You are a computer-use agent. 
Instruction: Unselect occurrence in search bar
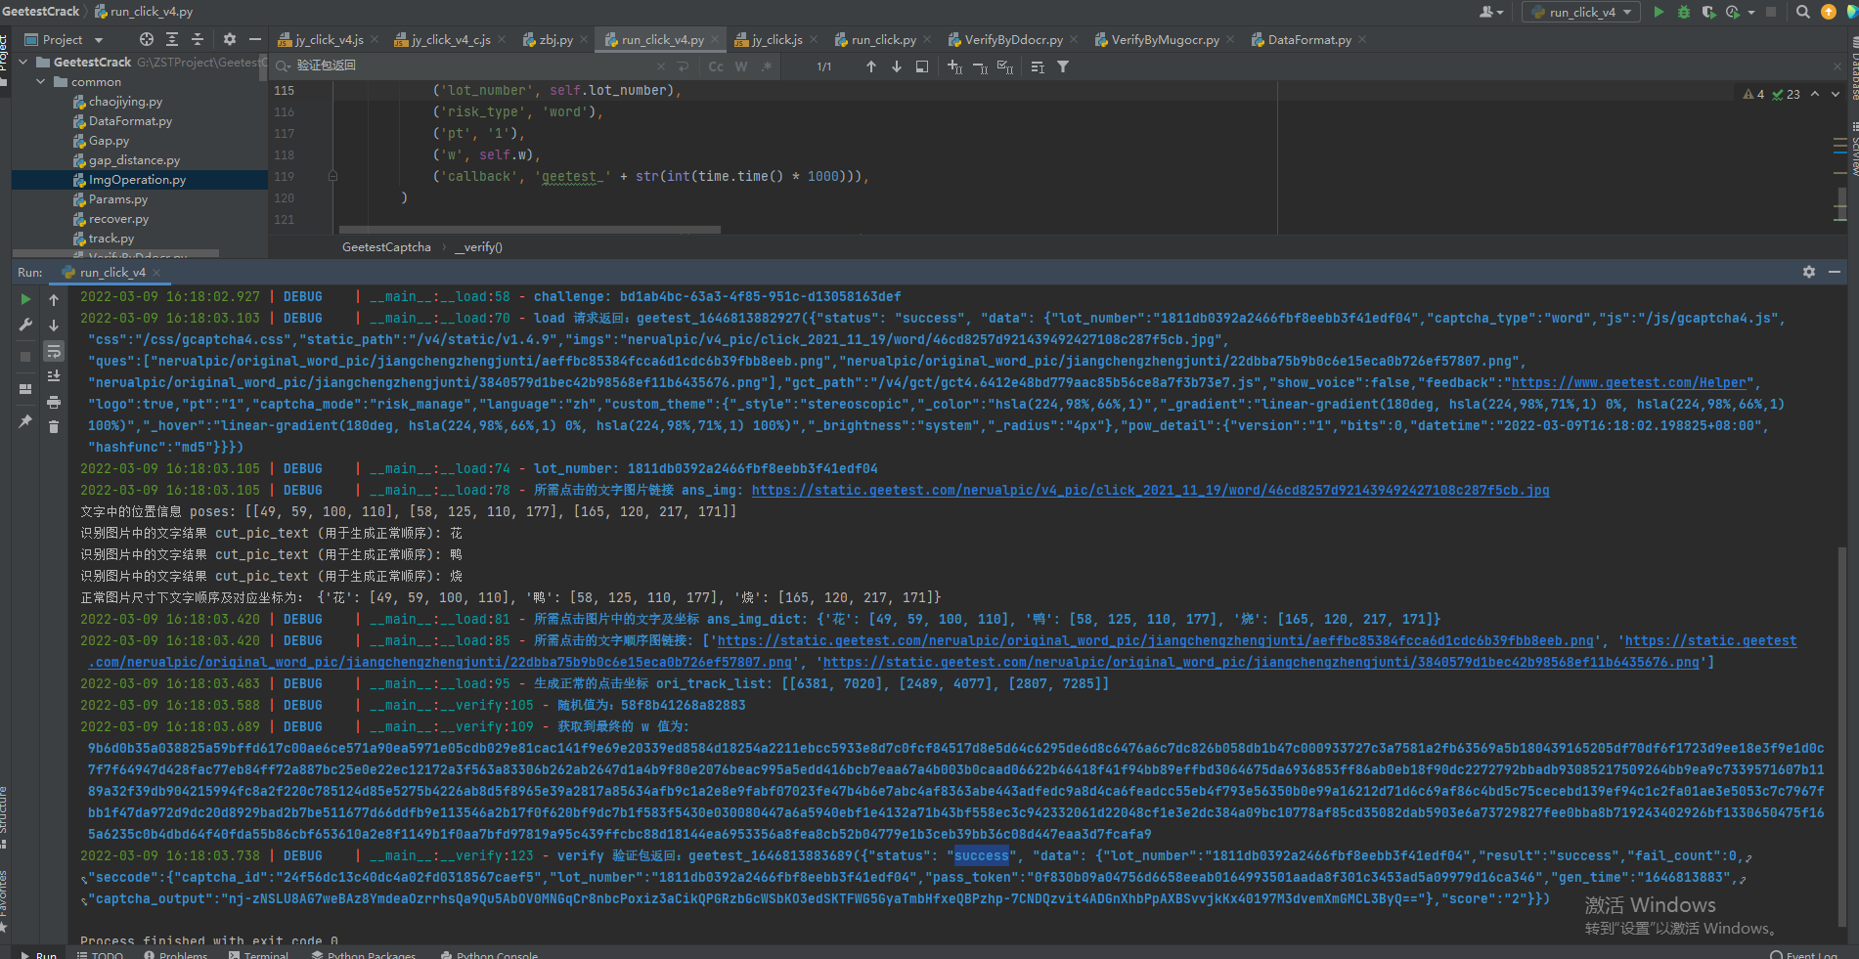[980, 66]
